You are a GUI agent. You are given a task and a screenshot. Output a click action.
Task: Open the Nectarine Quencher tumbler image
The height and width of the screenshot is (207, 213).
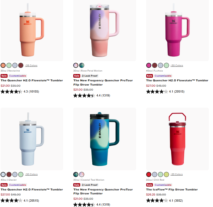coord(32,30)
